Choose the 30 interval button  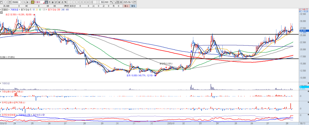[x=84, y=2]
